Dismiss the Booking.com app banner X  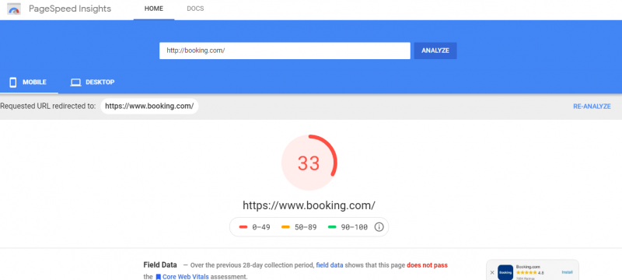(x=492, y=272)
